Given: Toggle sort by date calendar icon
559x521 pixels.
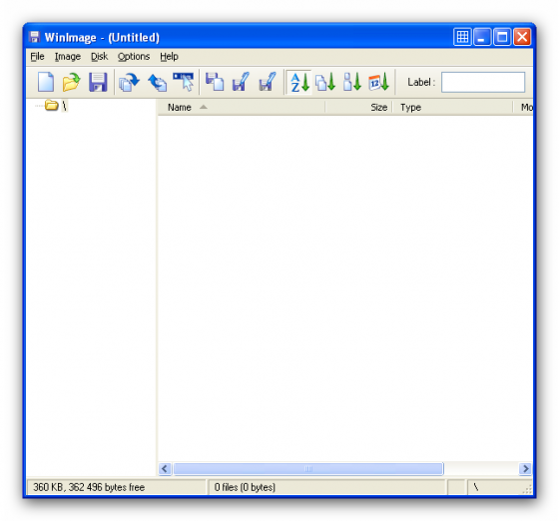Looking at the screenshot, I should (x=379, y=82).
